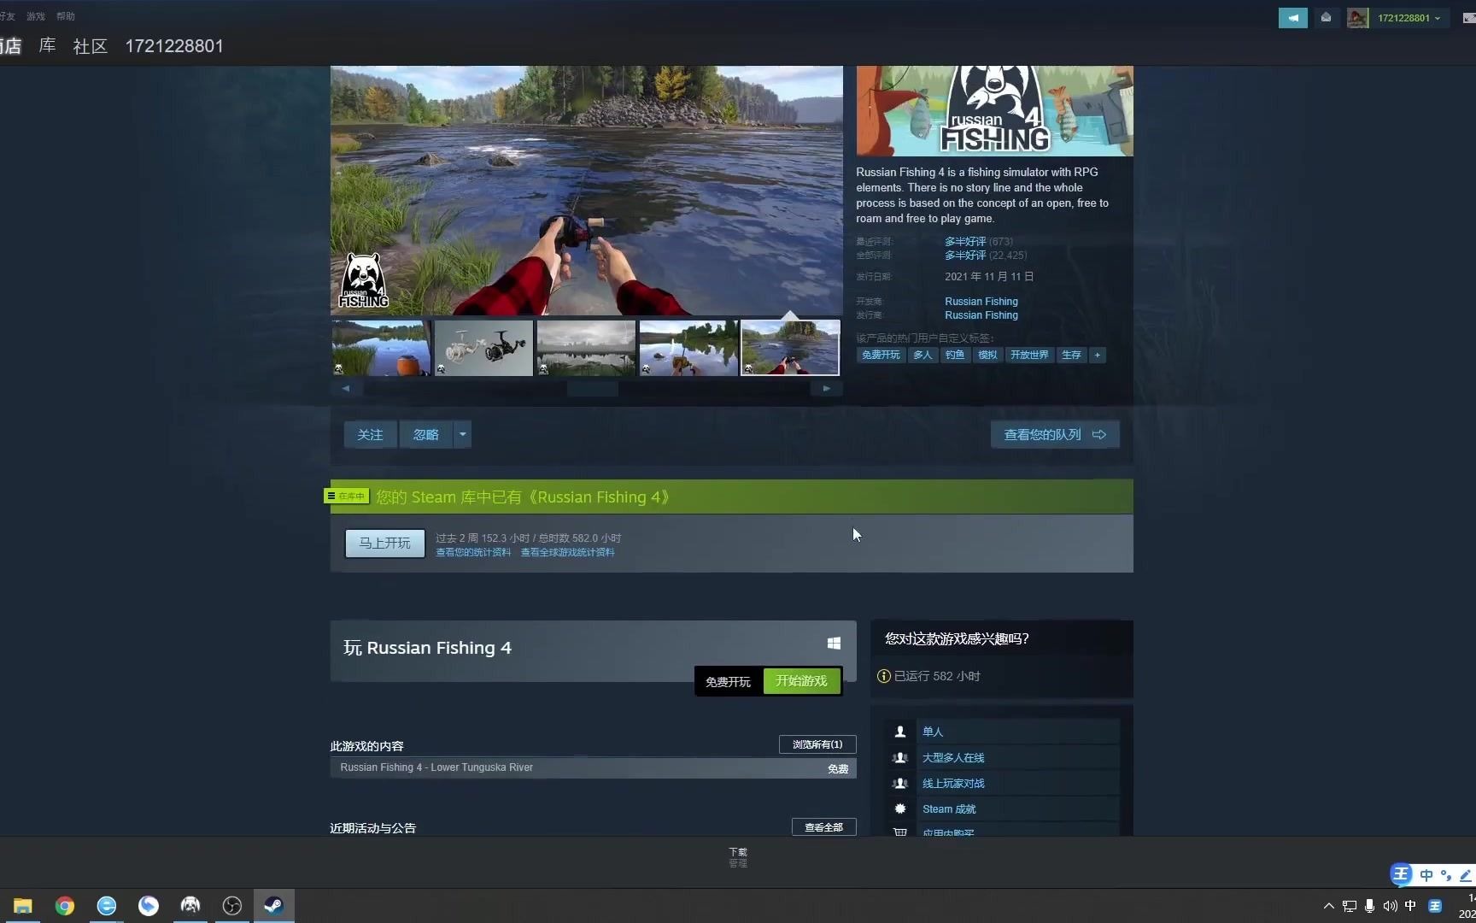
Task: Click the volume speaker tray icon
Action: pos(1390,906)
